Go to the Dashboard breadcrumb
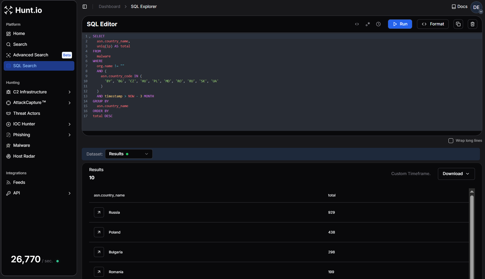 tap(109, 6)
